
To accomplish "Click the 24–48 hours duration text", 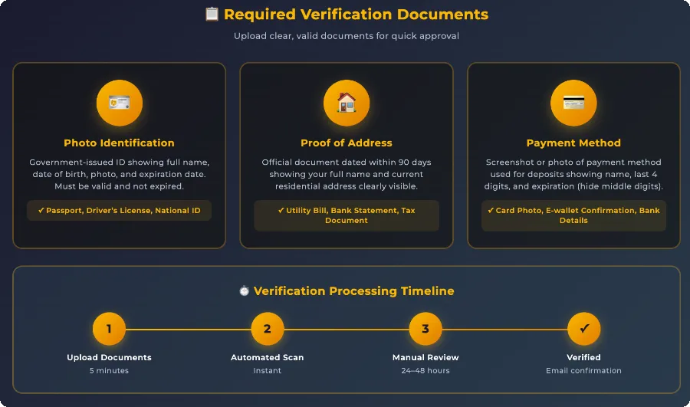I will (x=426, y=370).
